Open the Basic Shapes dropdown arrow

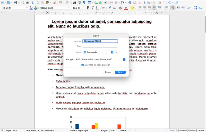click(x=173, y=3)
